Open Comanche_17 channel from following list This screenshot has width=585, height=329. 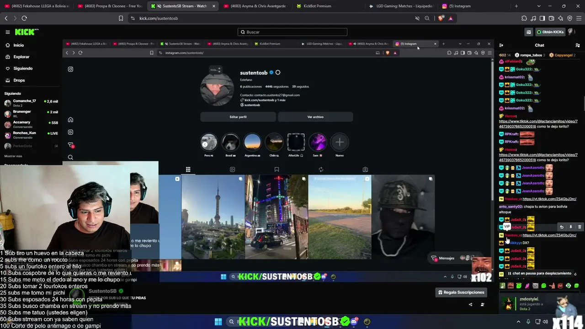pyautogui.click(x=31, y=103)
